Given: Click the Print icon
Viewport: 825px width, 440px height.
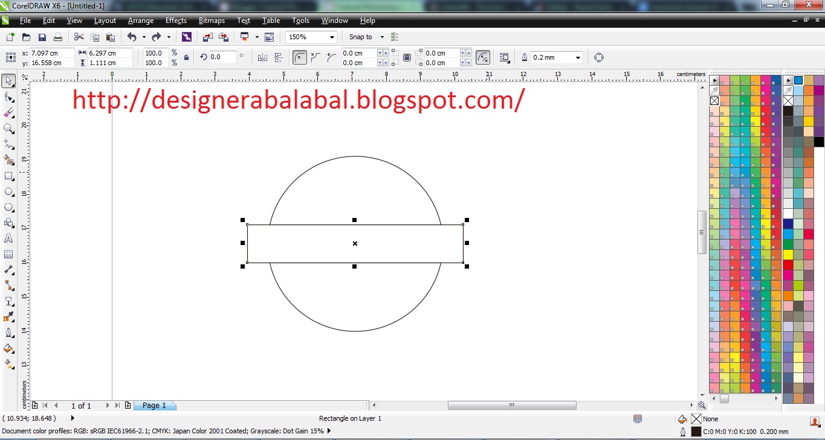Looking at the screenshot, I should click(58, 37).
